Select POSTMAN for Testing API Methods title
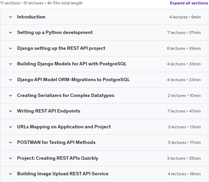The height and width of the screenshot is (182, 209). click(x=56, y=142)
